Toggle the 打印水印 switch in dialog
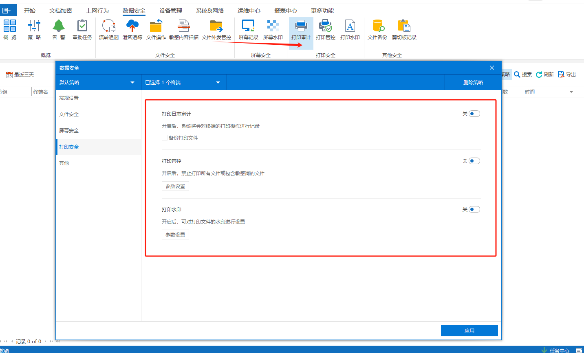Screen dimensions: 584x353 click(474, 210)
